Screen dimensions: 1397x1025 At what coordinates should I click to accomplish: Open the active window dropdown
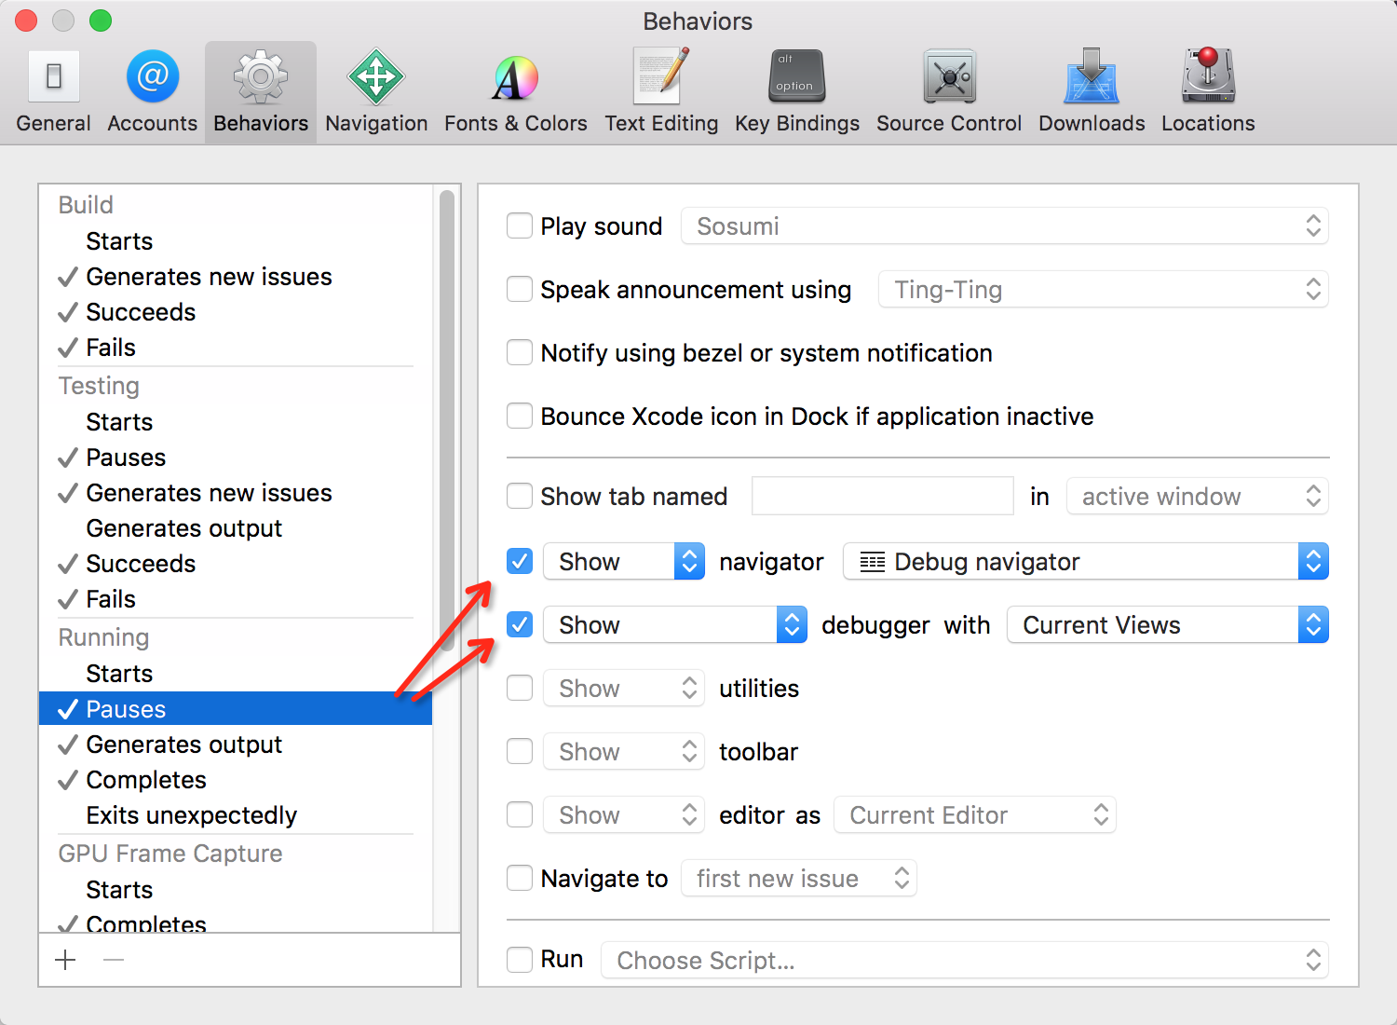[1198, 496]
